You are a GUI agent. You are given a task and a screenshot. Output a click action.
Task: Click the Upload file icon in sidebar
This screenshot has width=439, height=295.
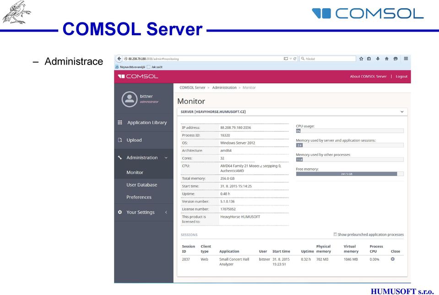120,140
